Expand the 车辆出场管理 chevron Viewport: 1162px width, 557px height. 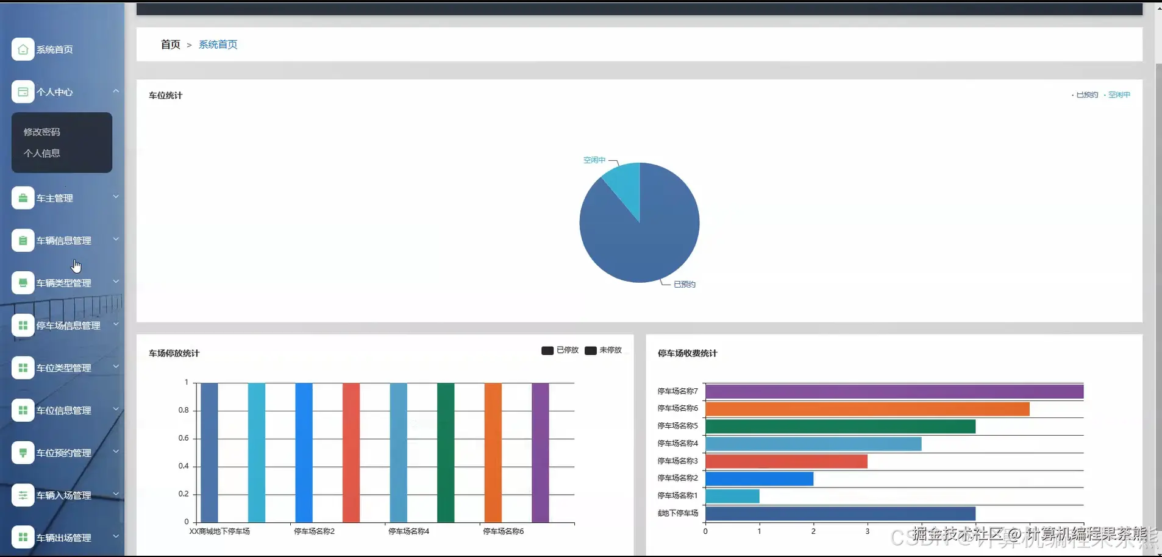click(116, 536)
